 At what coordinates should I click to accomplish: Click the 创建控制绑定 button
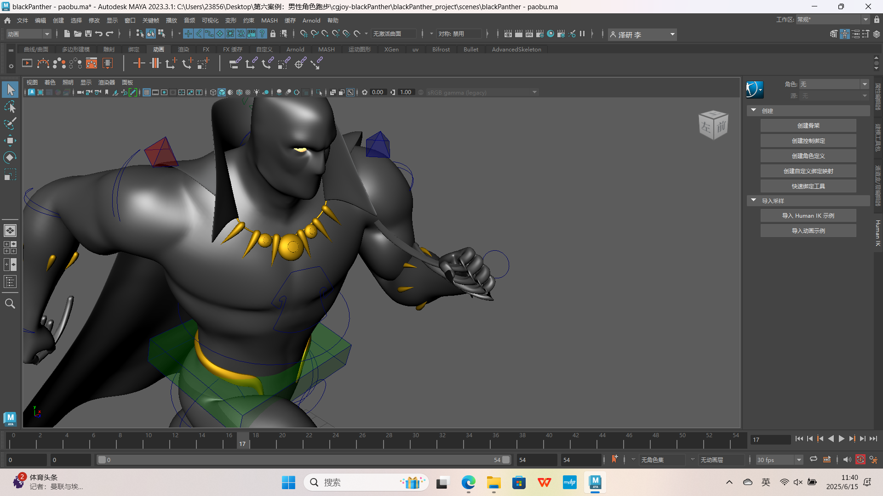click(x=808, y=141)
